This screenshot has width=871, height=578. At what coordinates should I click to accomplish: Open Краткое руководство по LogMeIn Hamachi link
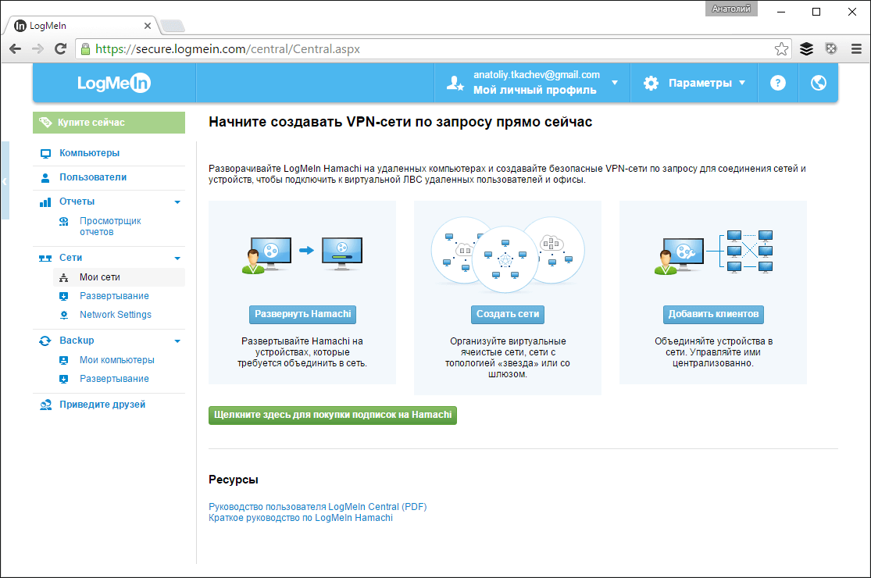[x=301, y=518]
